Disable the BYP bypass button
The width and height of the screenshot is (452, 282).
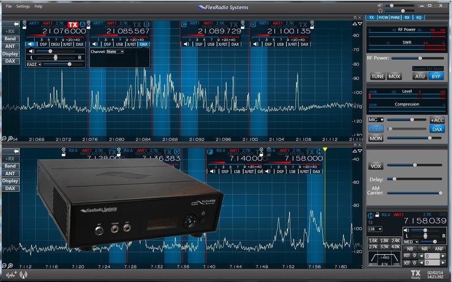click(x=436, y=76)
